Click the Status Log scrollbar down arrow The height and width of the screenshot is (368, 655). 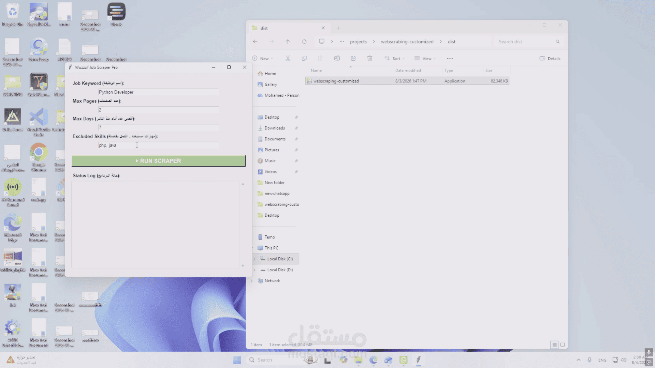tap(243, 265)
